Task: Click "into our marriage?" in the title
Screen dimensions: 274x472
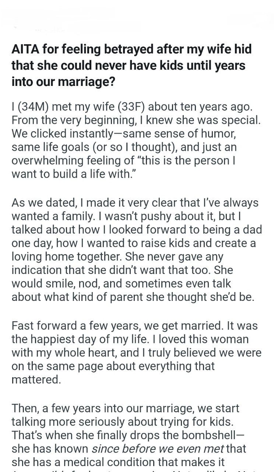Action: [63, 81]
